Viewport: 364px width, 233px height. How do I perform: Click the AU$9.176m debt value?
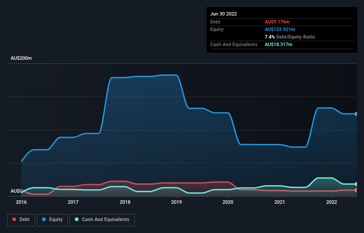coord(277,22)
